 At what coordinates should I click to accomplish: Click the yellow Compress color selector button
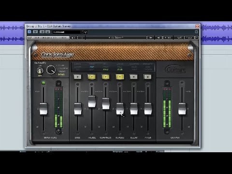click(x=106, y=77)
